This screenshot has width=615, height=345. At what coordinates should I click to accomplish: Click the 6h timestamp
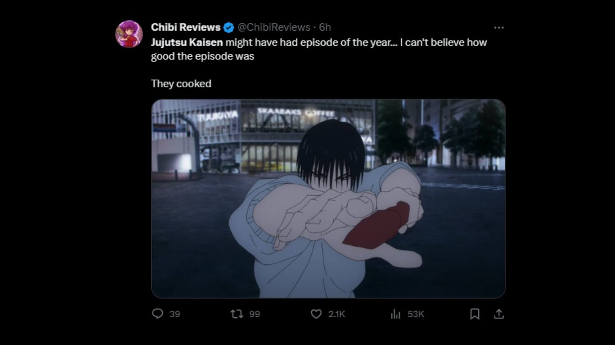point(325,27)
